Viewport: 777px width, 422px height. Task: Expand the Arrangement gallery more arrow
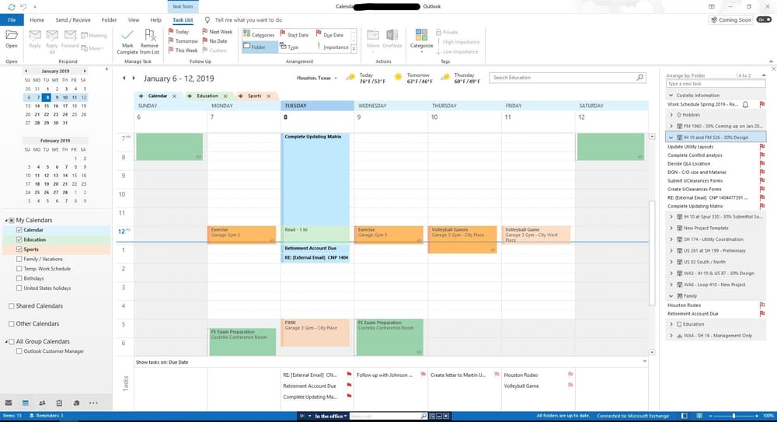coord(354,49)
